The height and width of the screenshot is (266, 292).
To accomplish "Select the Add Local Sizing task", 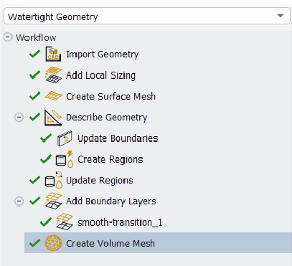I will coord(100,75).
